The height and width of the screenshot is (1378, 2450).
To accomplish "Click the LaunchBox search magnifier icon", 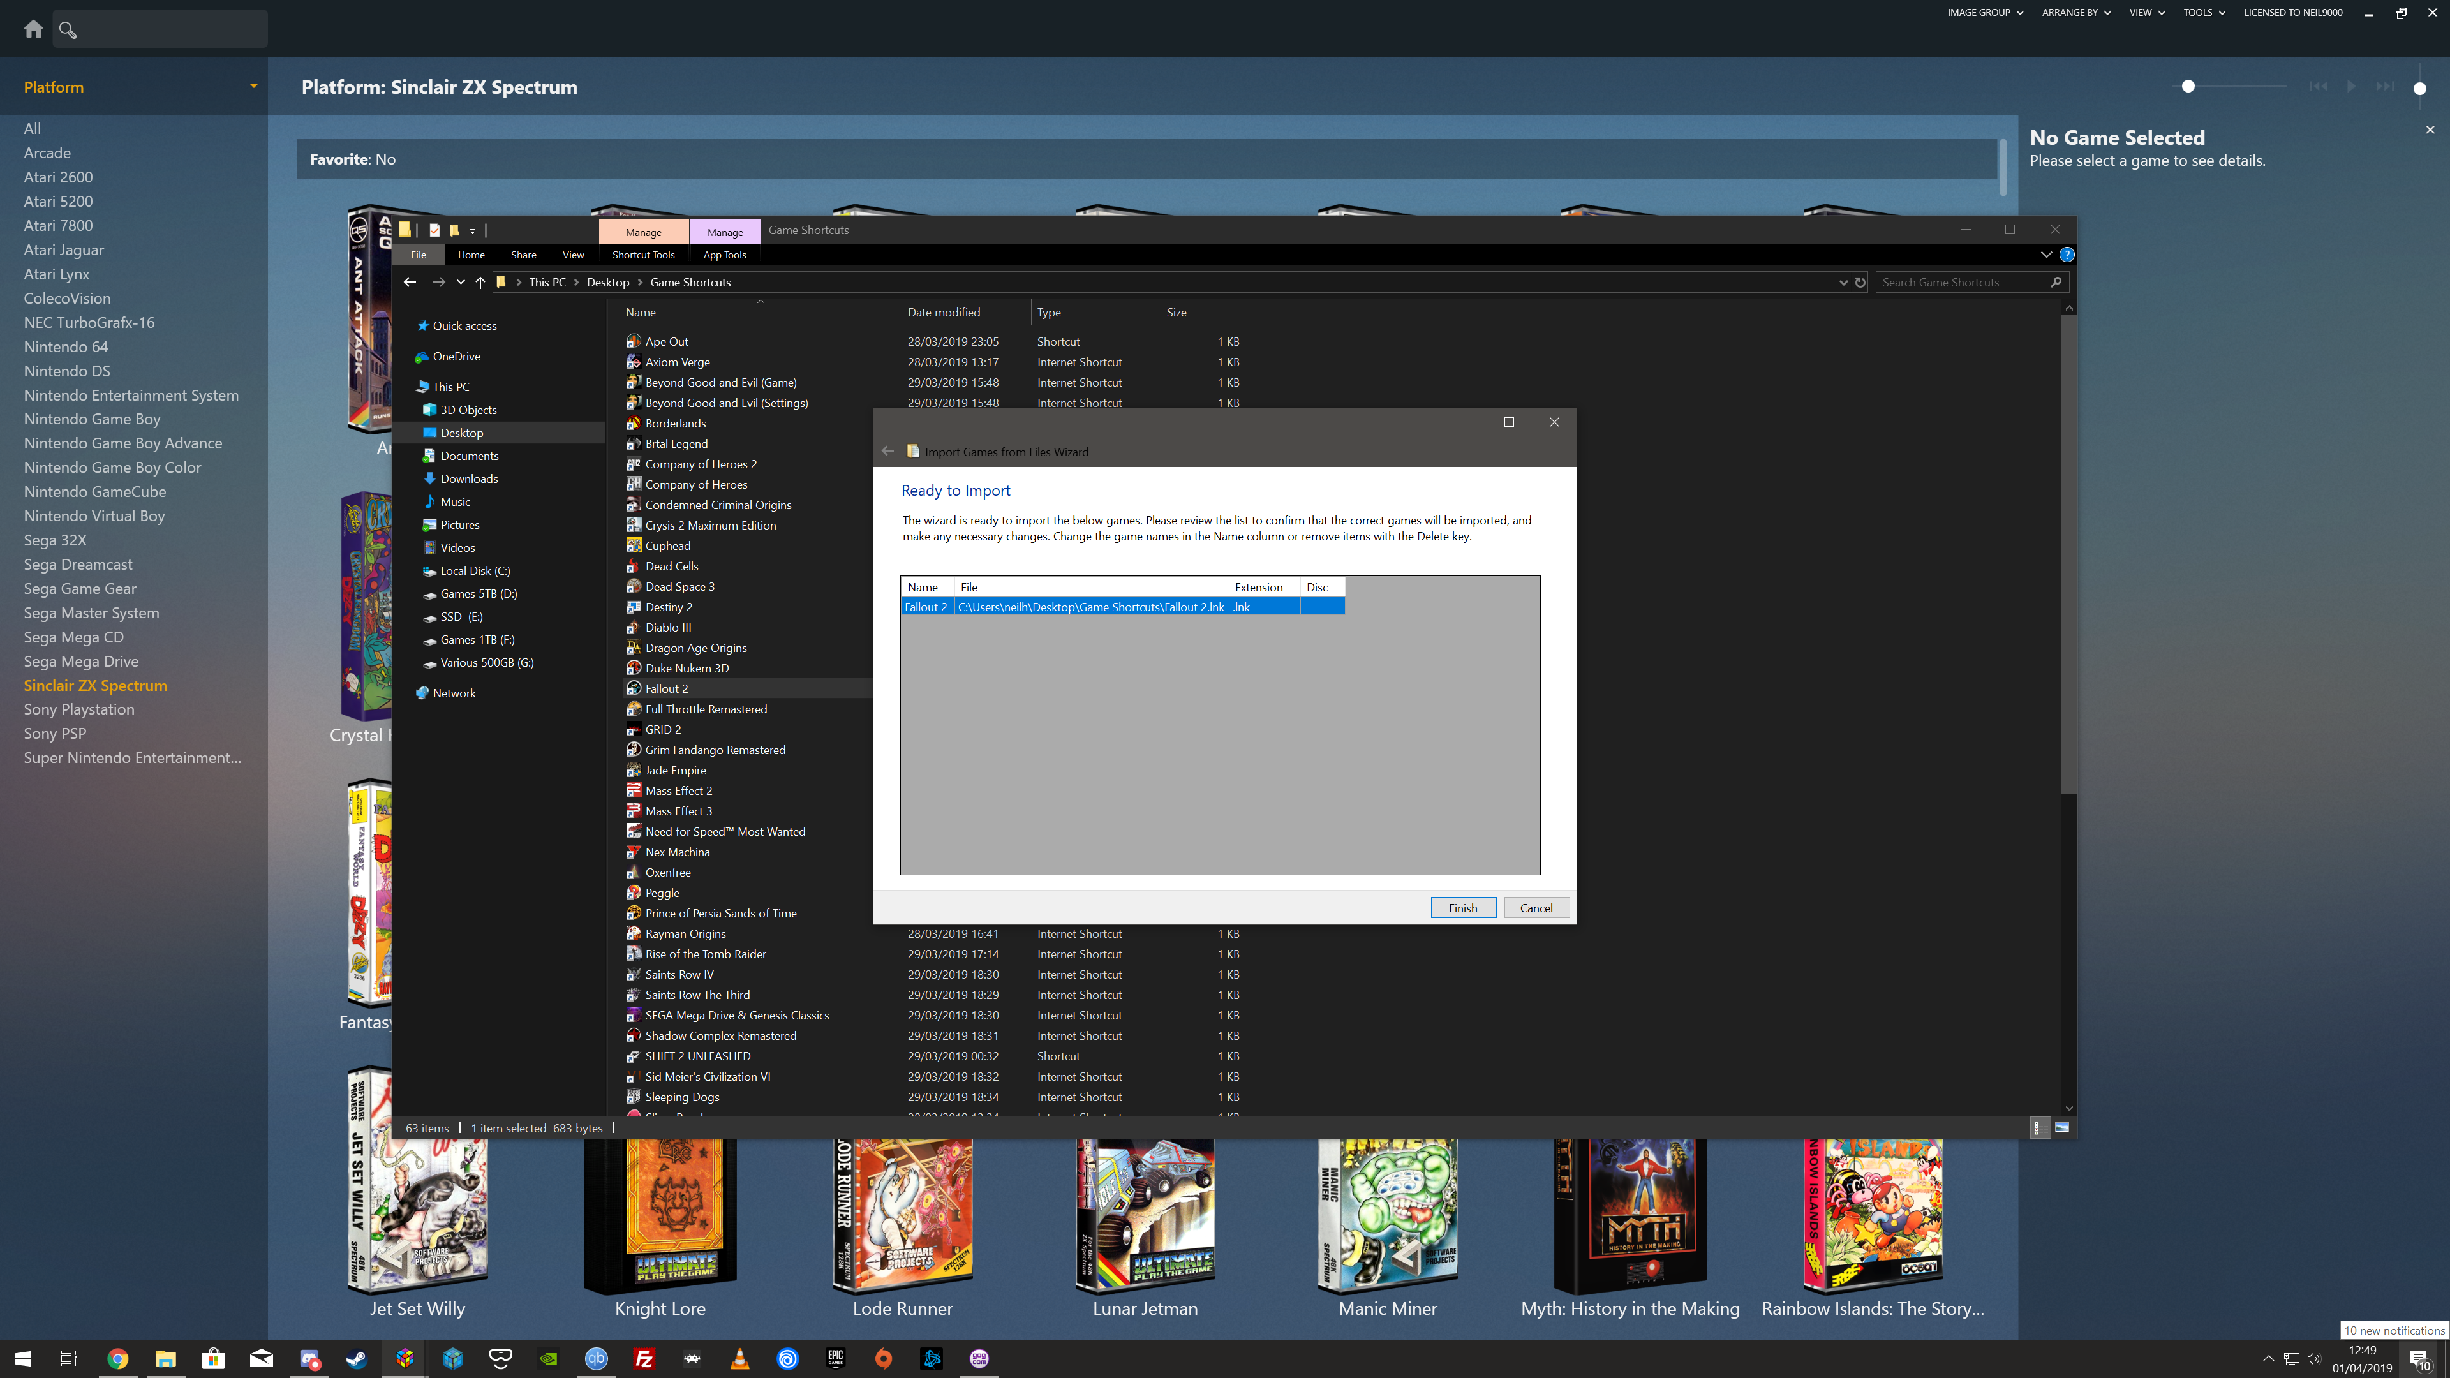I will click(68, 29).
